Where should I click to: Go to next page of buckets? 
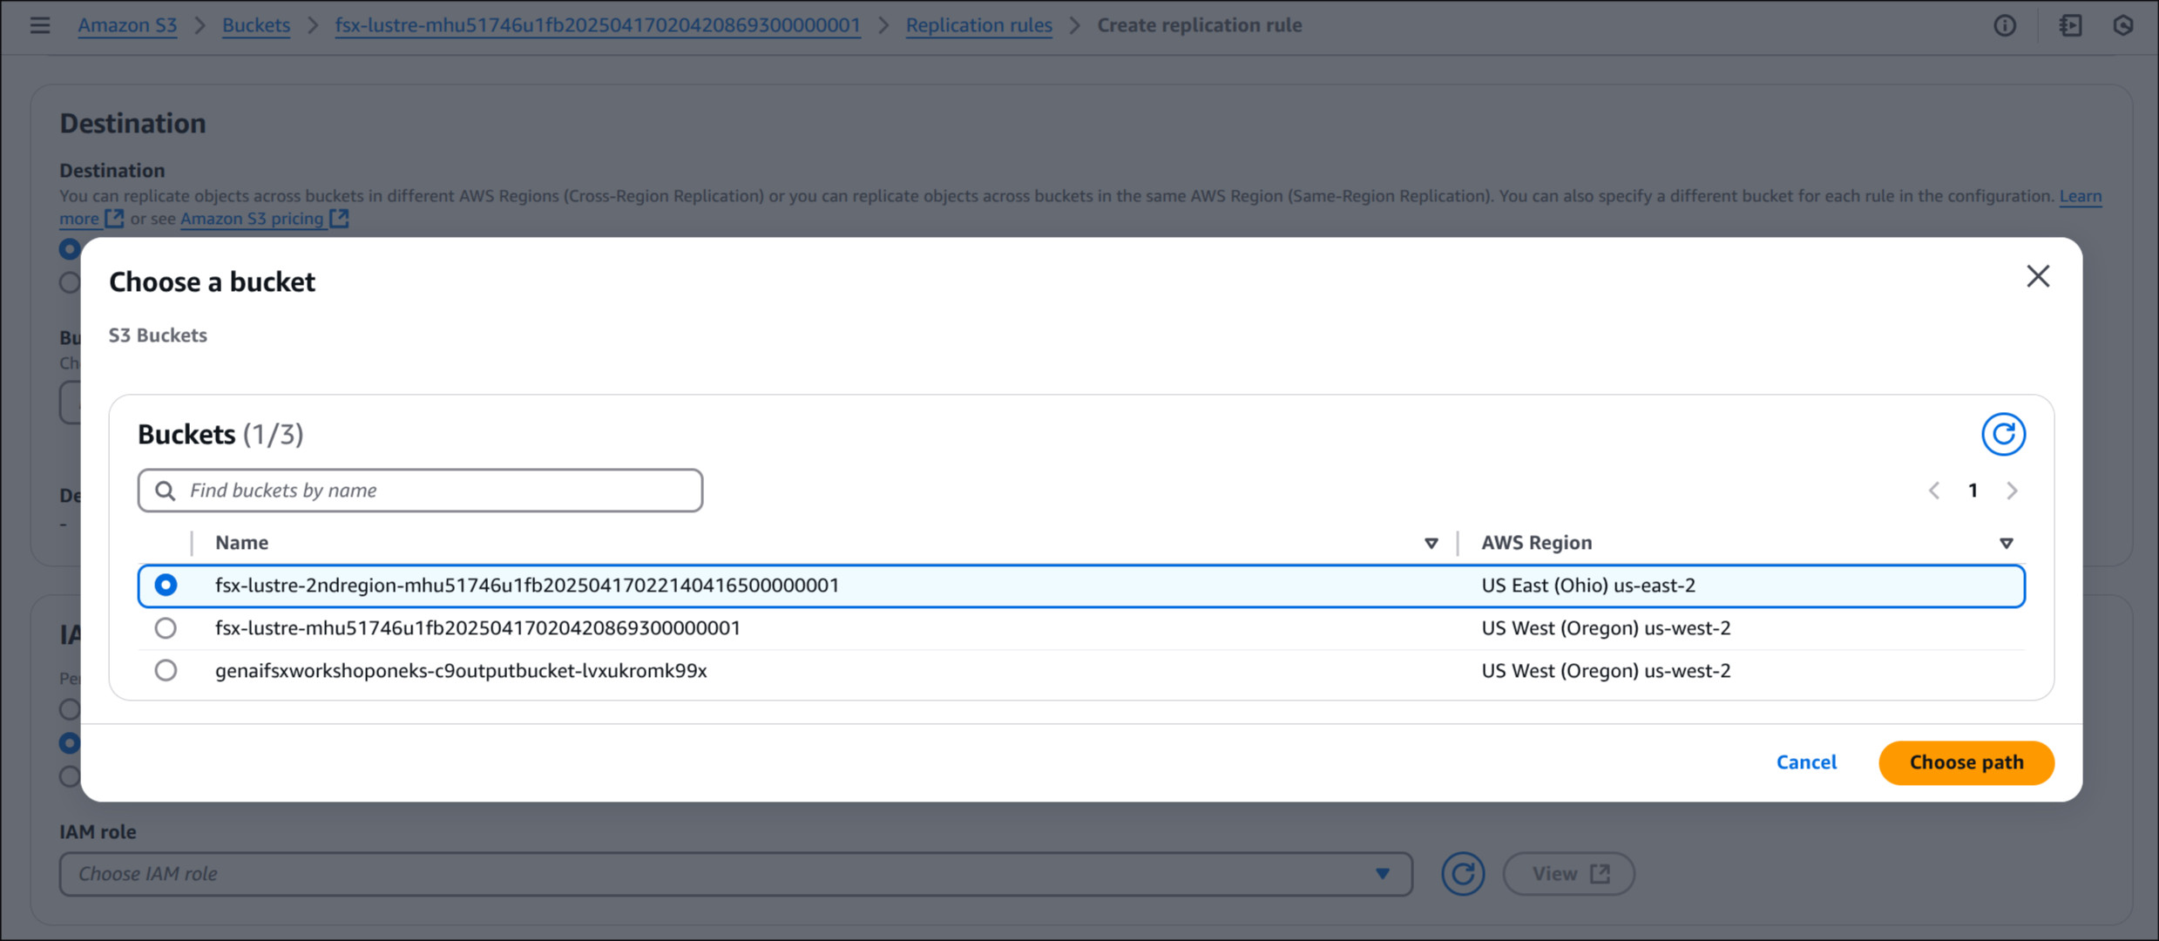(x=2012, y=491)
